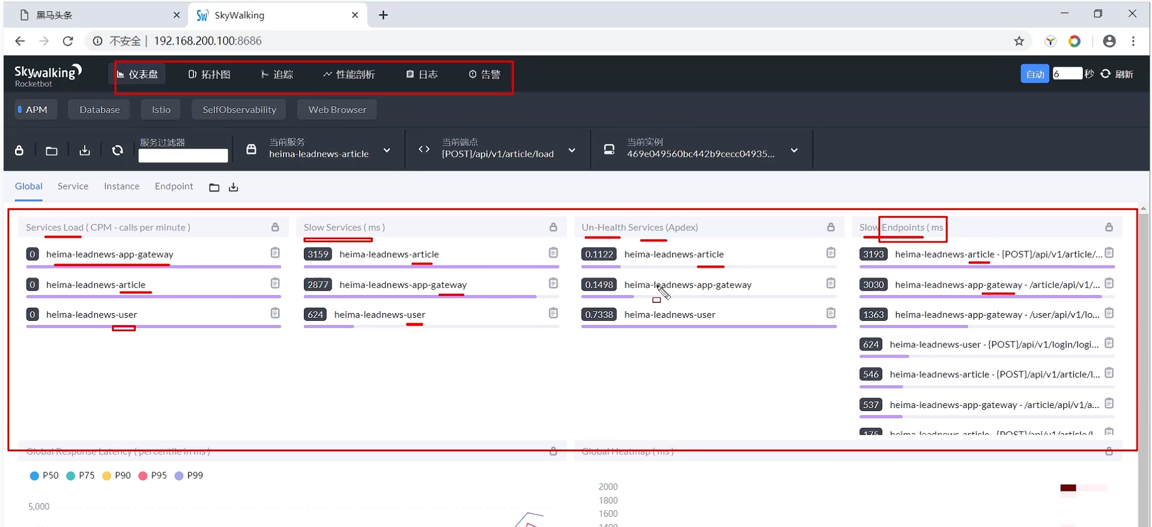Click the Chrome profile avatar icon
Image resolution: width=1152 pixels, height=527 pixels.
click(1109, 41)
